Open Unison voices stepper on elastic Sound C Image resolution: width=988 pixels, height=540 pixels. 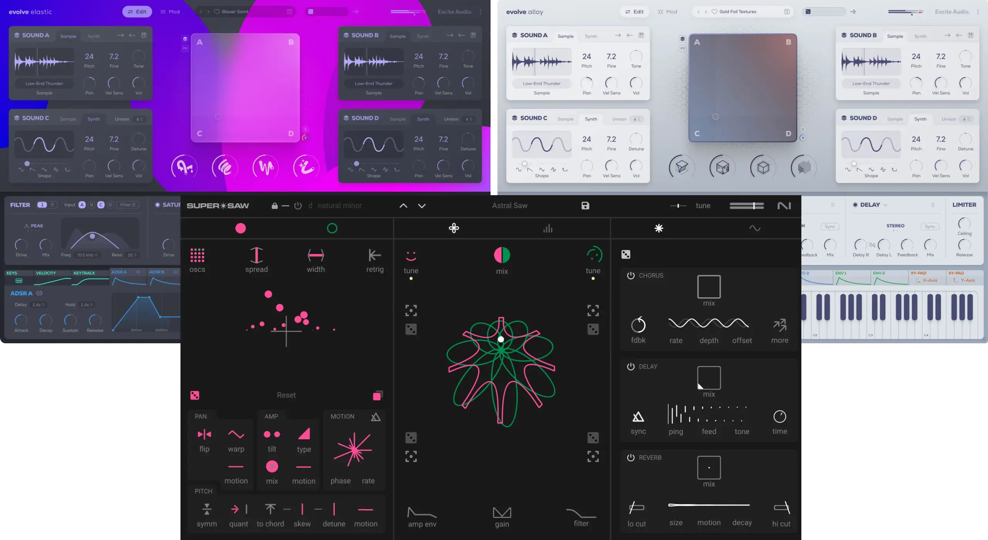tap(139, 119)
